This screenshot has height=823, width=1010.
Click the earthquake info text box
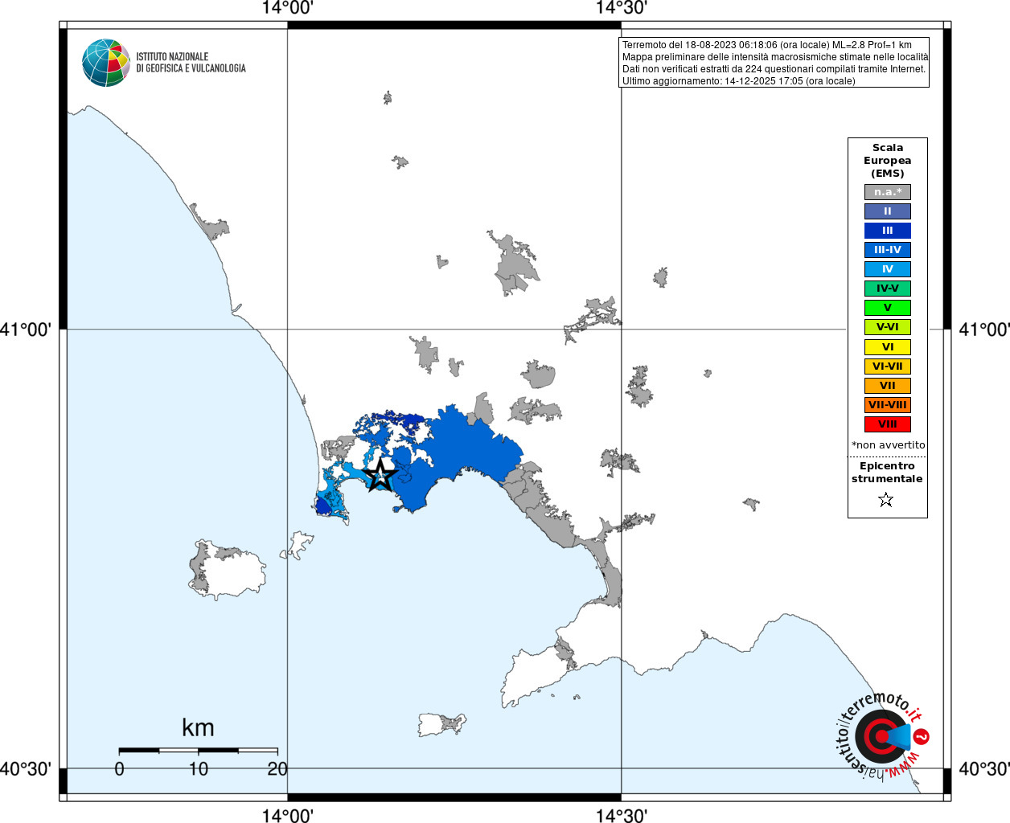(774, 63)
